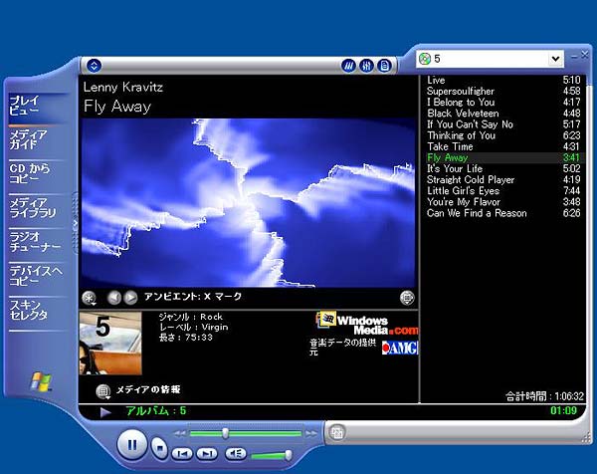597x474 pixels.
Task: Toggle the playlist pane visibility
Action: pos(384,66)
